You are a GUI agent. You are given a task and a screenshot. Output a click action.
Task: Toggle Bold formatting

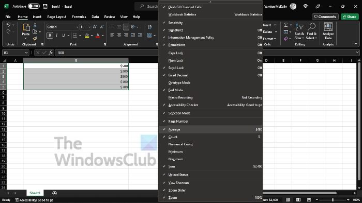50,36
